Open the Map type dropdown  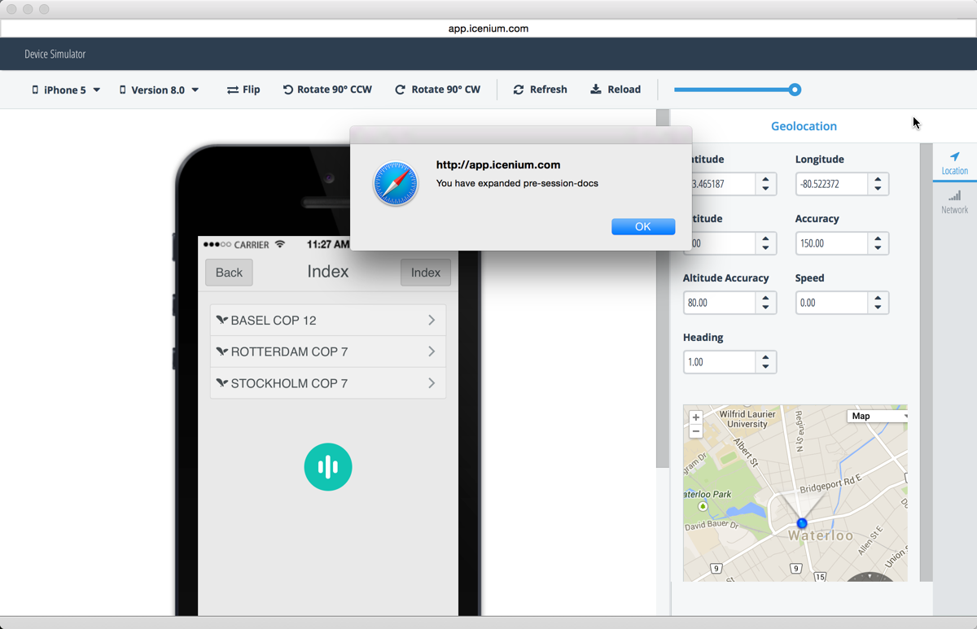[878, 416]
